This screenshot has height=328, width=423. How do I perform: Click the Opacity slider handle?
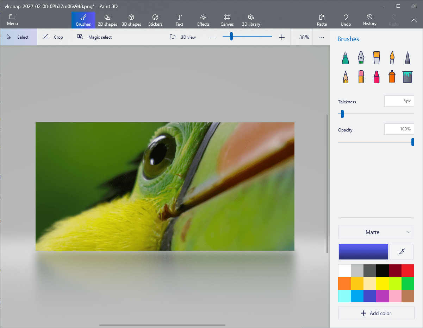point(412,142)
